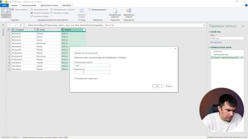
Task: Enable the Качество столбца checkbox
Action: pos(32,16)
